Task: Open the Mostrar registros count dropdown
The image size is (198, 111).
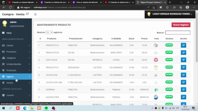Action: coord(49,32)
